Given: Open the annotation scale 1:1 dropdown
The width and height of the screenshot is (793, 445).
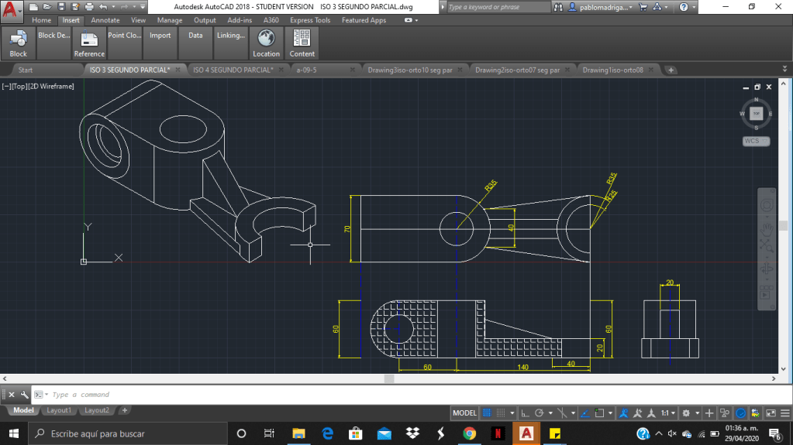Looking at the screenshot, I should [668, 413].
